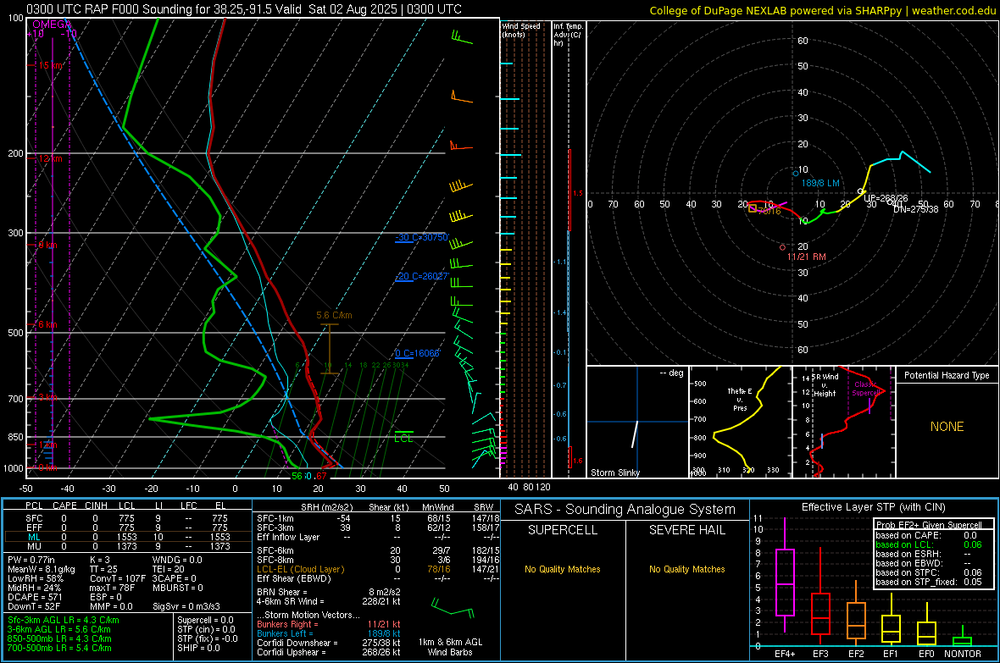
Task: Click Sfc-3km AGL LR = 4.3 C/km
Action: point(64,620)
